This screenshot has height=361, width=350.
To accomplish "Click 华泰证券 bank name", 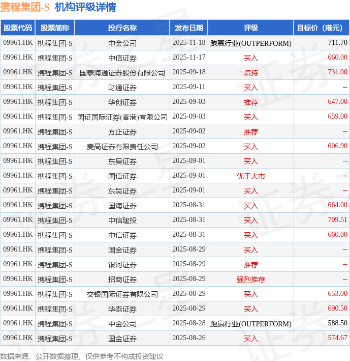I will point(122,309).
